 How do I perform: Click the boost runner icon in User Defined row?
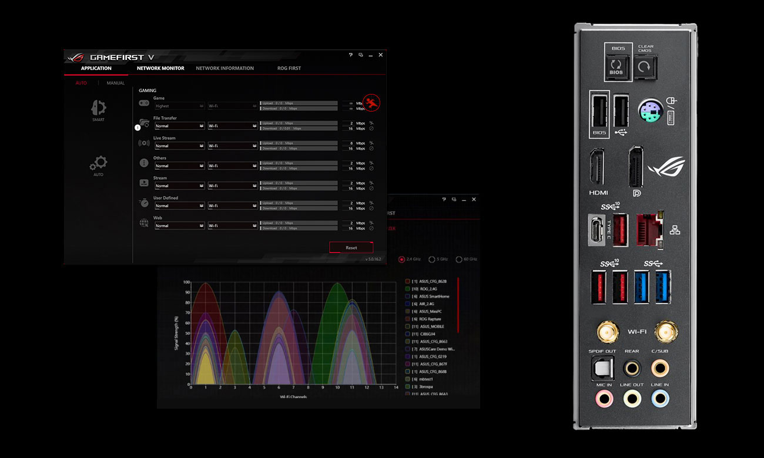(371, 203)
